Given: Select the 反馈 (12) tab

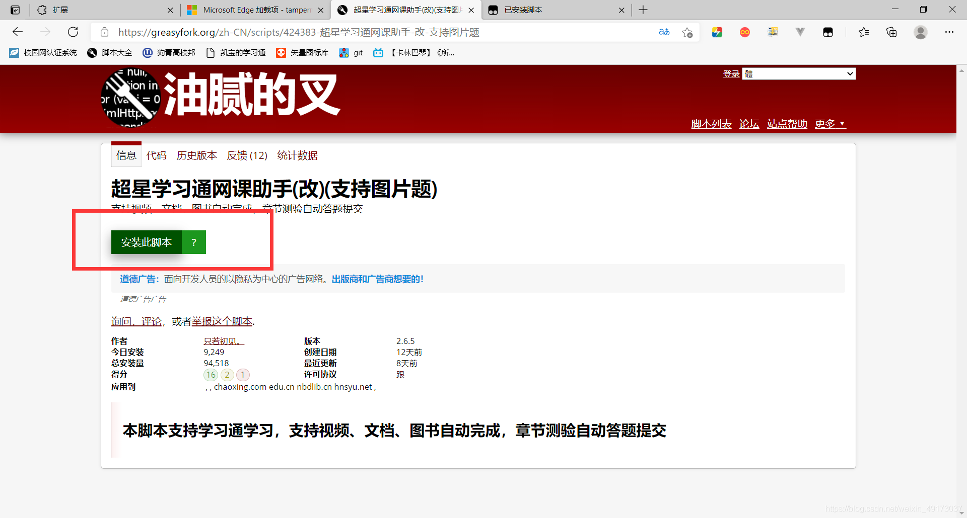Looking at the screenshot, I should (247, 155).
